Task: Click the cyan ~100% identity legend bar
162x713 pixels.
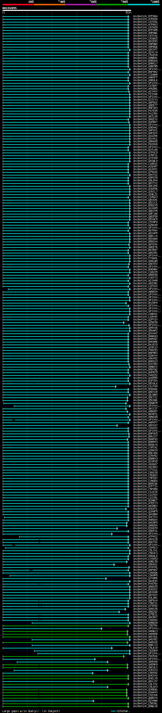Action: click(144, 5)
